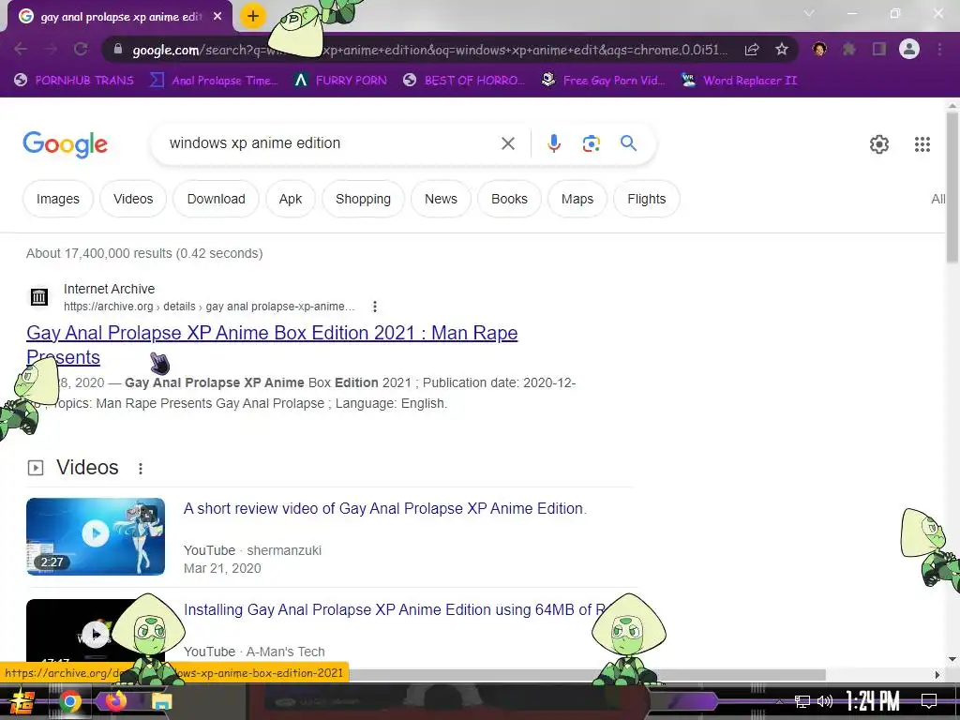
Task: Click the browser forward arrow
Action: [x=51, y=49]
